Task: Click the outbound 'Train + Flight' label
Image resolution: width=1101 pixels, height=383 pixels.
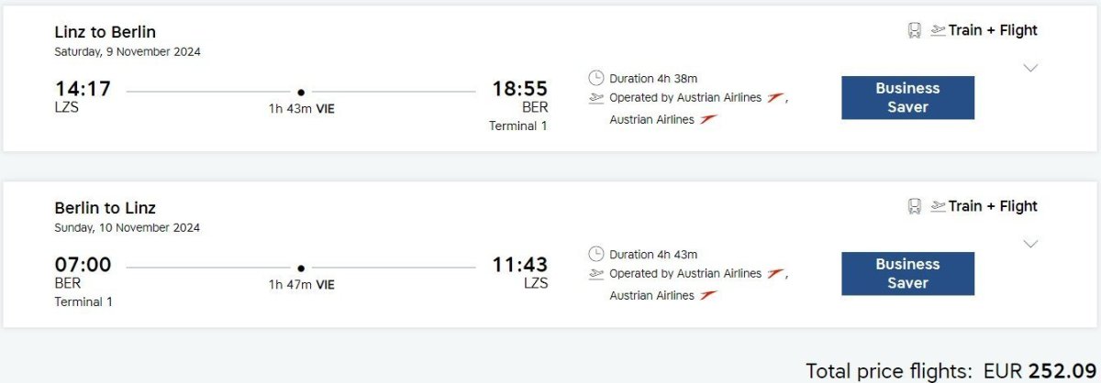Action: (x=993, y=30)
